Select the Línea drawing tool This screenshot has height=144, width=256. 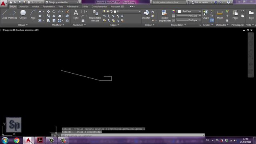point(4,14)
